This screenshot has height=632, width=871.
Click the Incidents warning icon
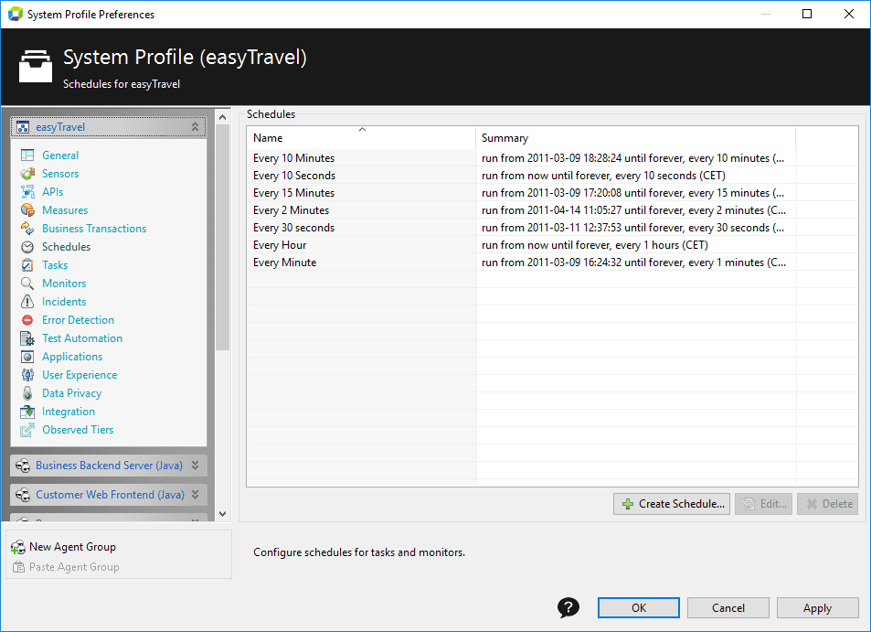pos(27,302)
